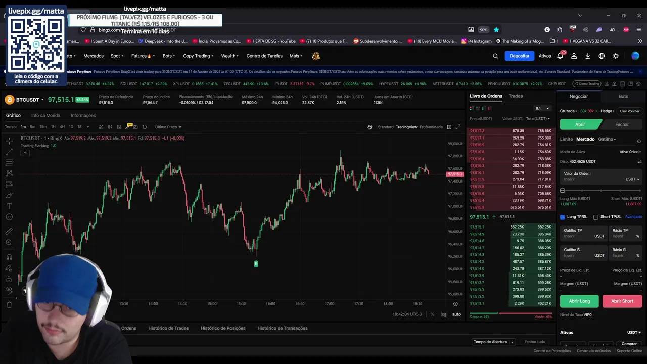This screenshot has width=647, height=364.
Task: Click the Abrir Short button
Action: click(622, 301)
